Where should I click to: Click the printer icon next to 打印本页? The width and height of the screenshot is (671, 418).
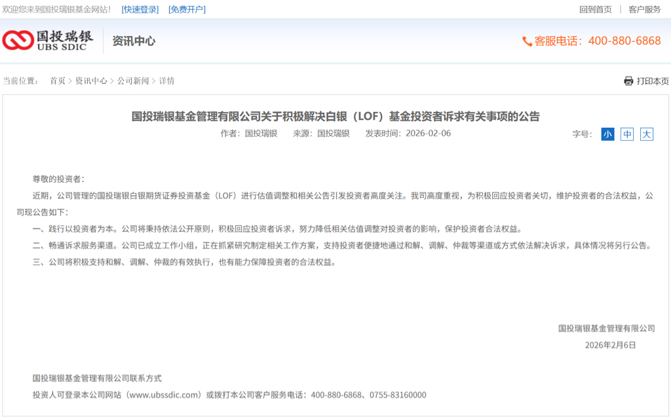click(628, 81)
